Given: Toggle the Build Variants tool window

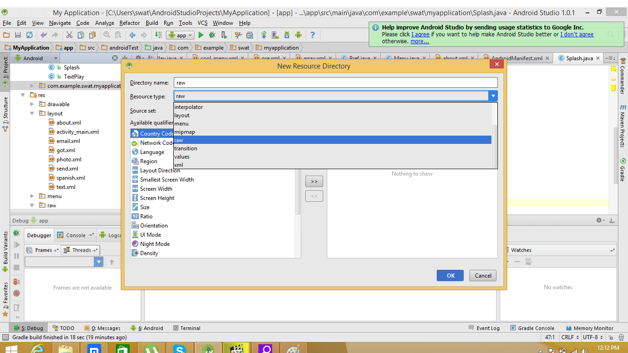Looking at the screenshot, I should pos(5,251).
